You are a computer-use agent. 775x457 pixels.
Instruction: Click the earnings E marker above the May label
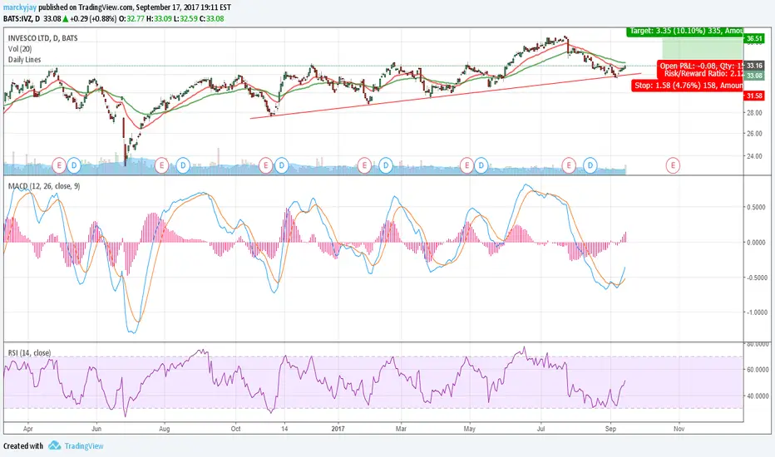[x=466, y=165]
